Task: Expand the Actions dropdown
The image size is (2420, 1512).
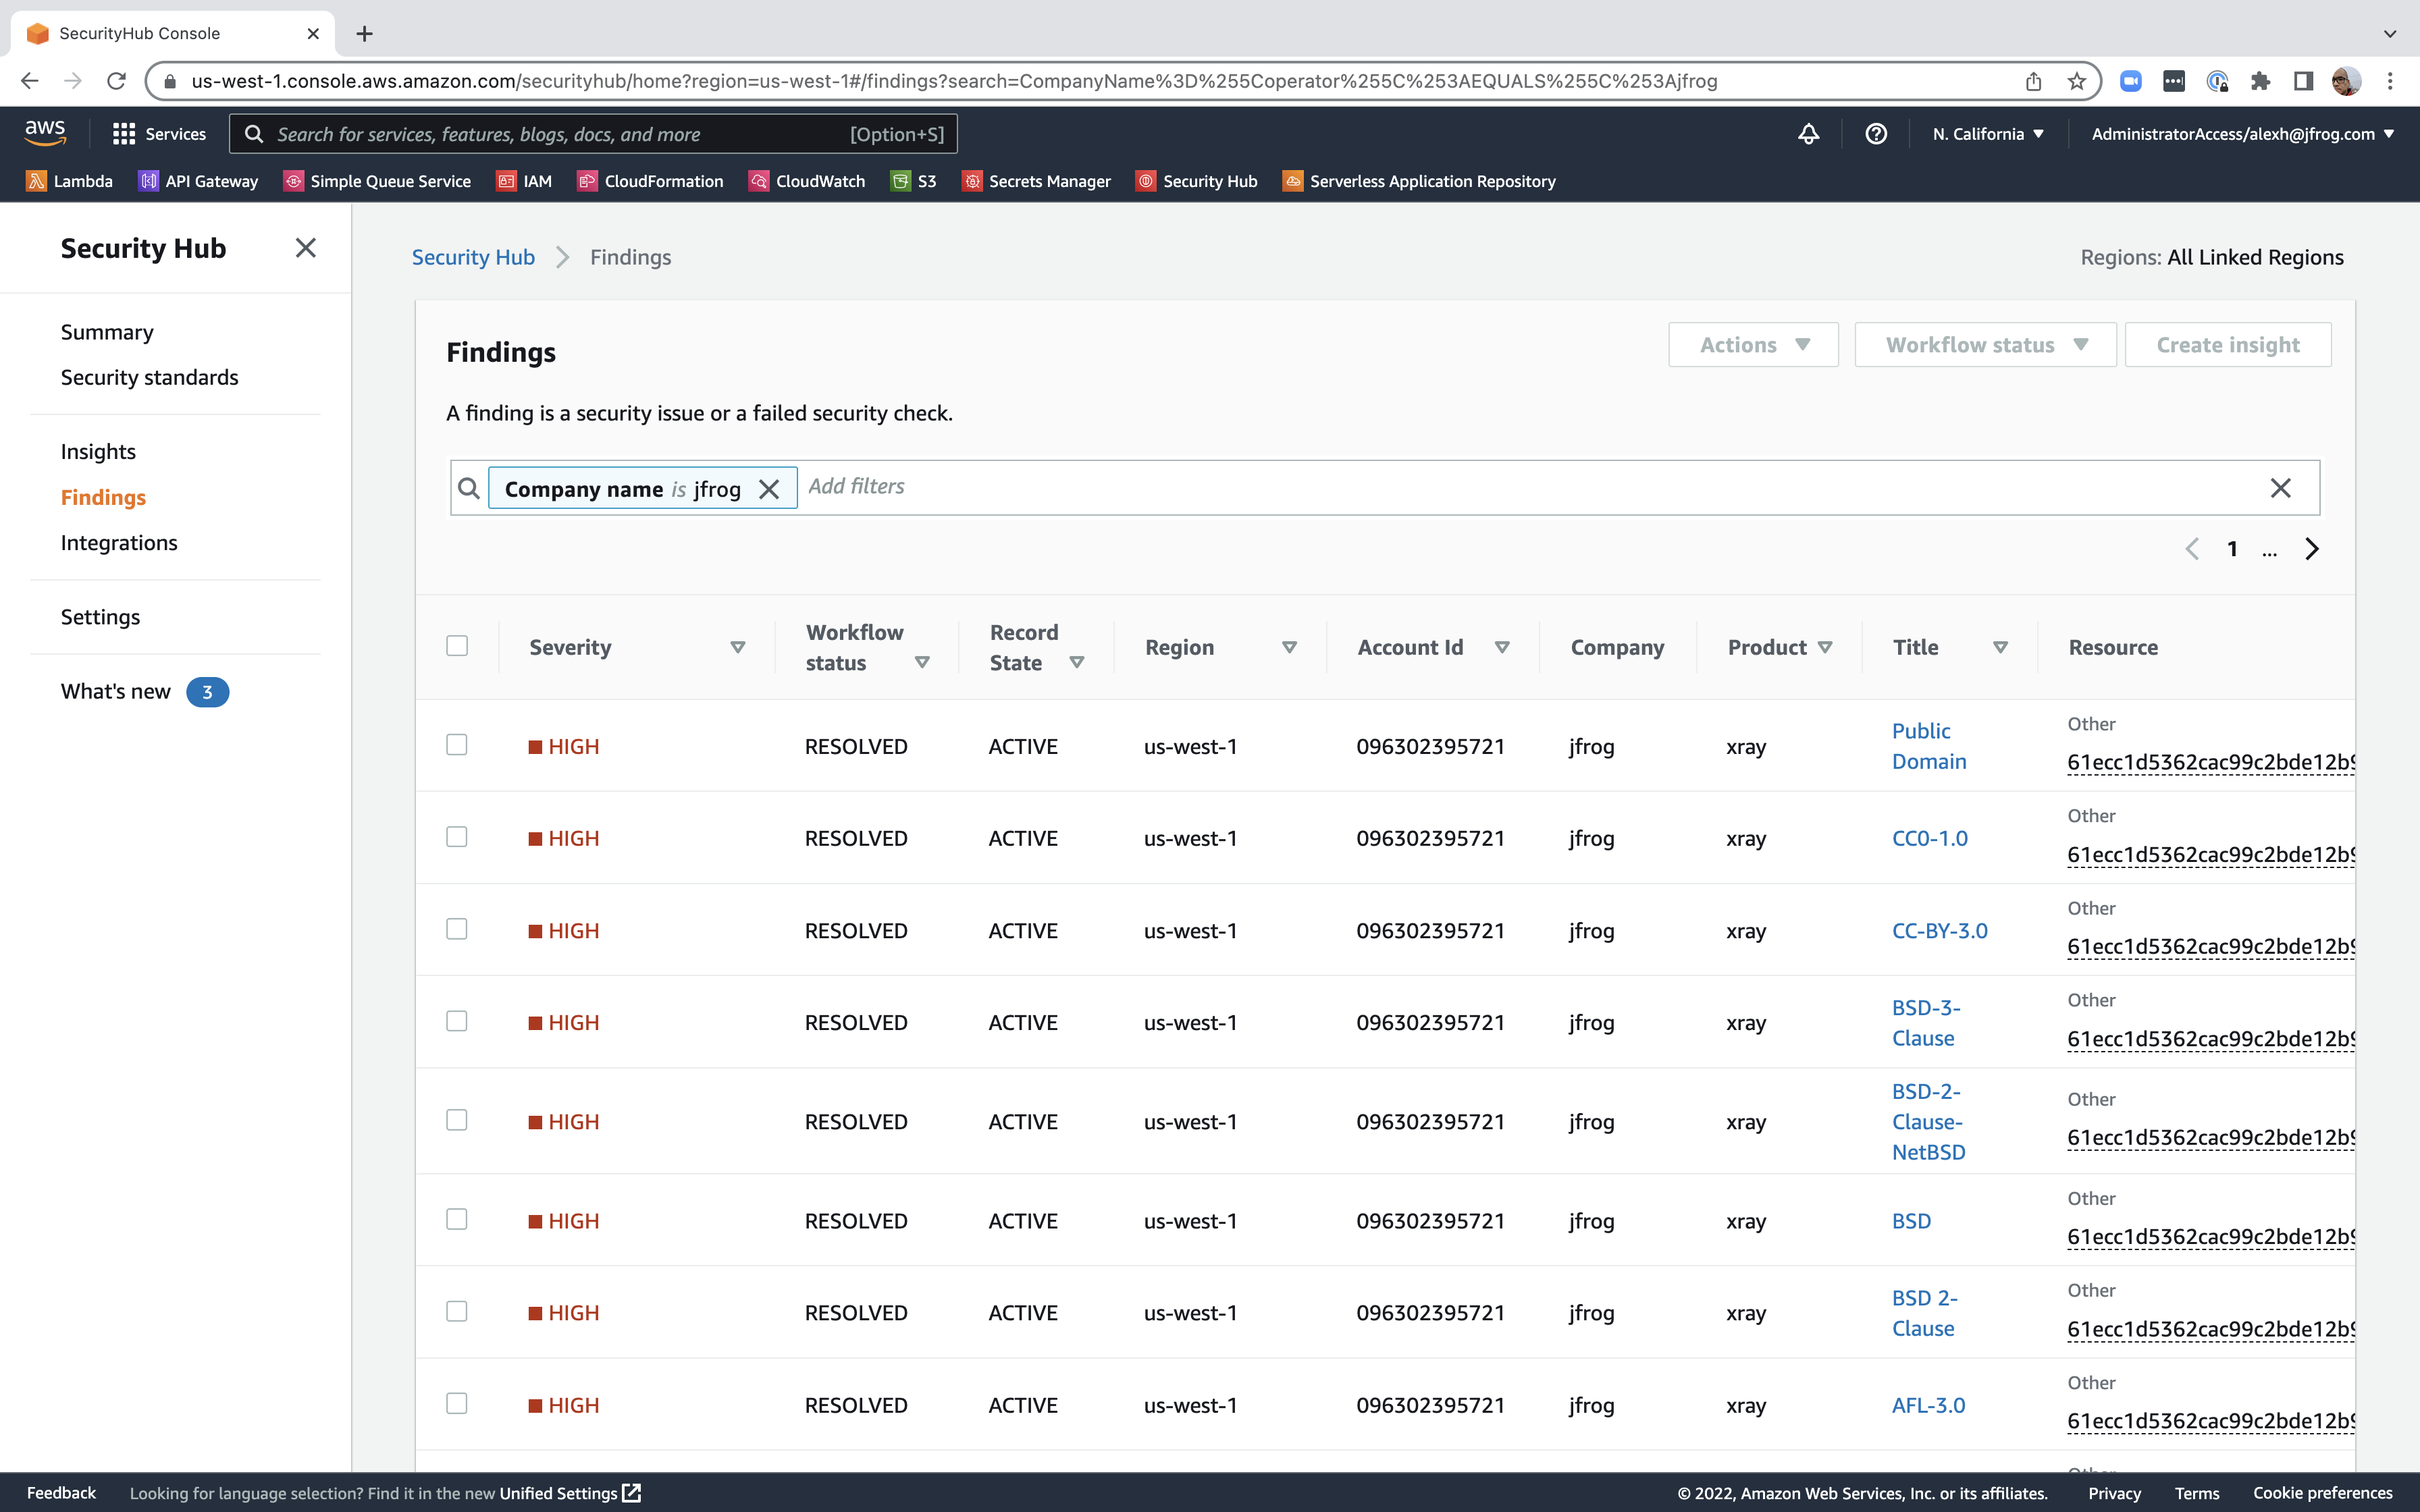Action: point(1753,345)
